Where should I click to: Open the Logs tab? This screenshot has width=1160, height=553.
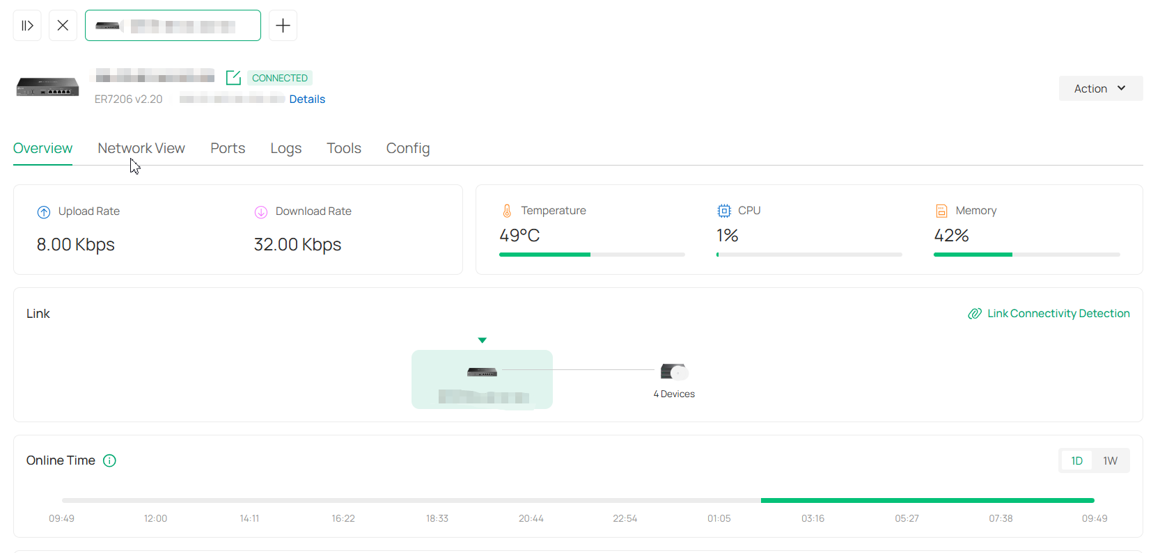286,148
